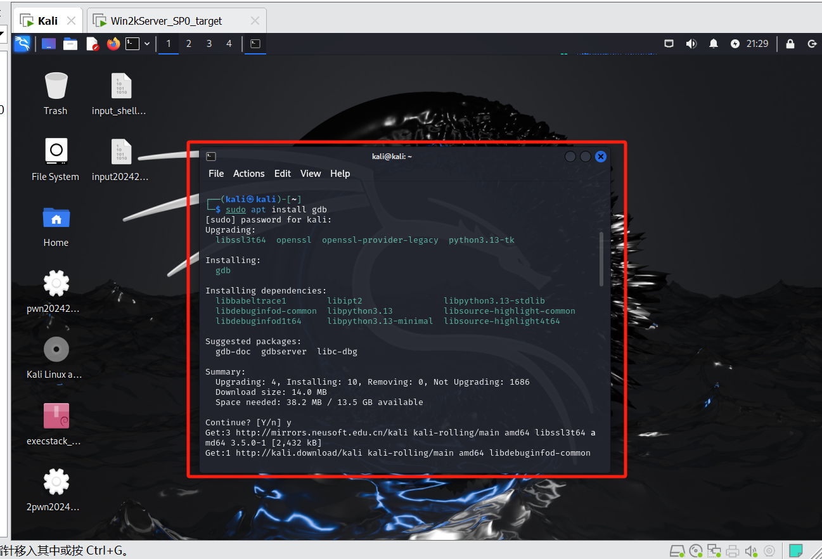Open the file manager panel launcher

tap(70, 44)
